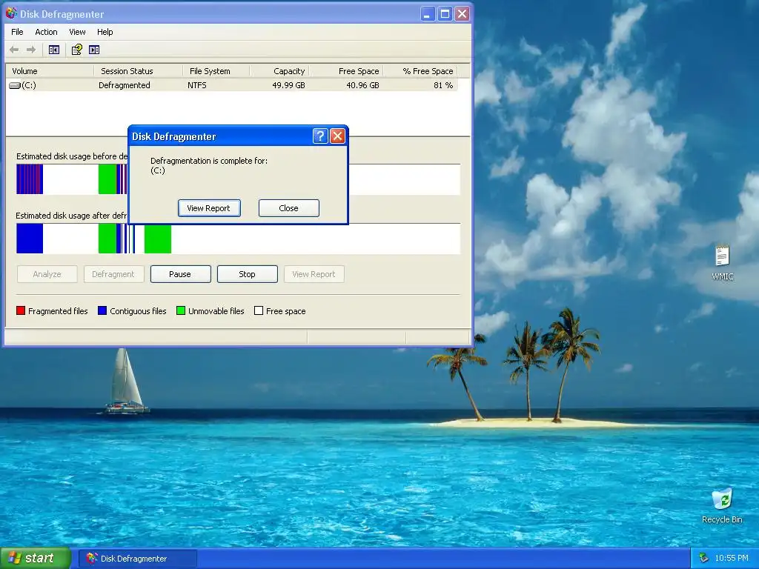
Task: Click the green Unmovable files legend swatch
Action: [x=181, y=310]
